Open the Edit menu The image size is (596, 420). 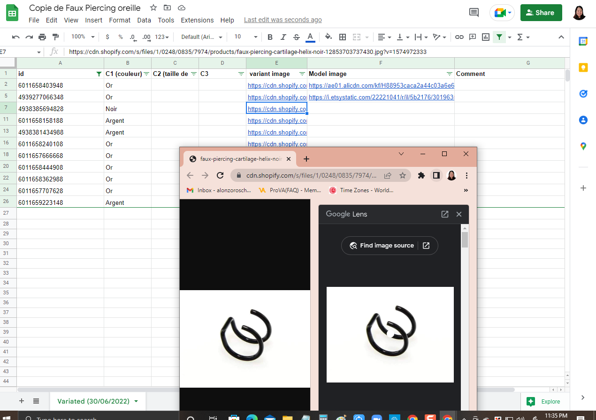(x=52, y=20)
